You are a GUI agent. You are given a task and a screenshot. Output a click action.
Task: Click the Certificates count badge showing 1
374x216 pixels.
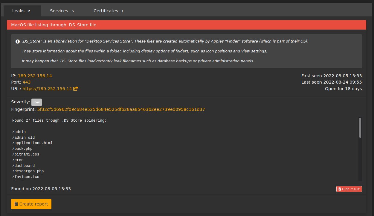pos(123,11)
